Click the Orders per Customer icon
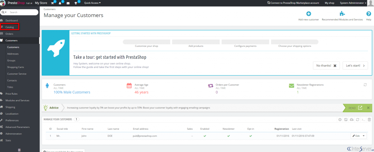This screenshot has height=152, width=374. [210, 85]
